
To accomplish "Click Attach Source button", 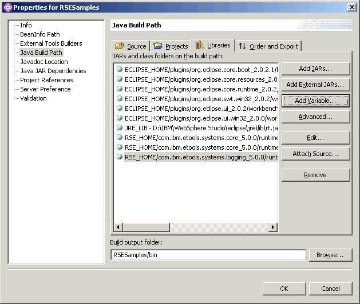I will point(315,154).
